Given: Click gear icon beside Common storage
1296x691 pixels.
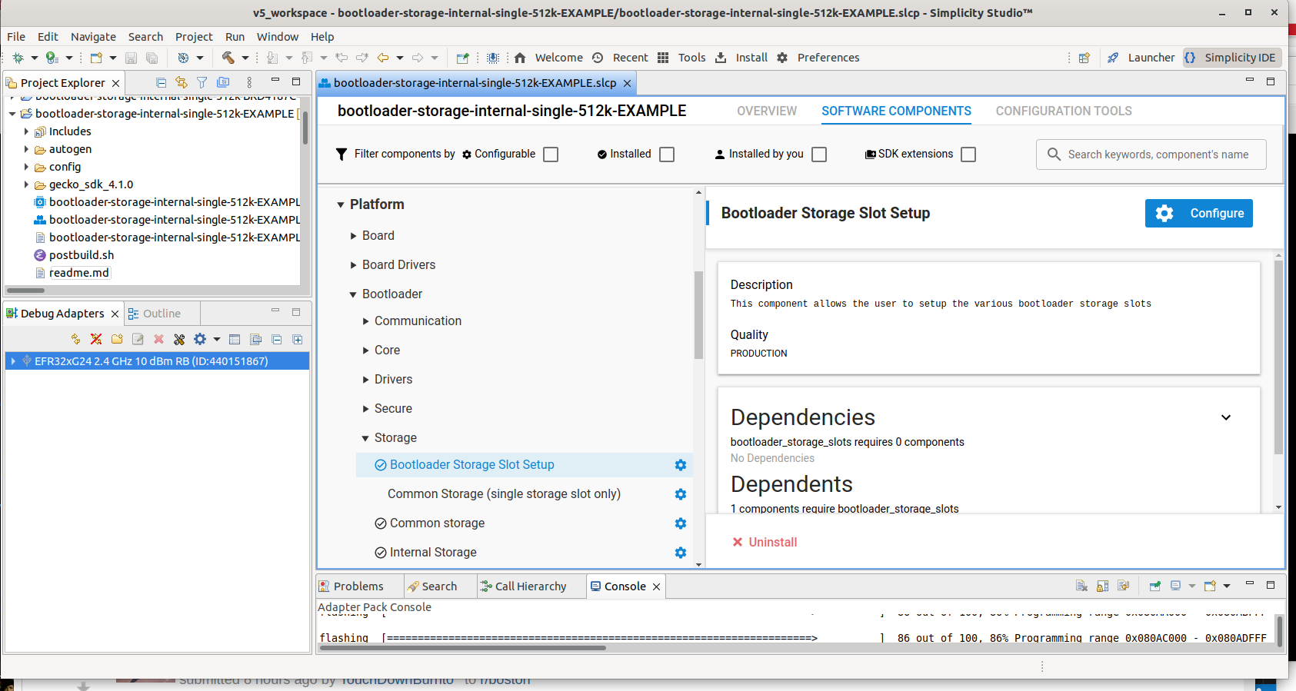Looking at the screenshot, I should (680, 523).
